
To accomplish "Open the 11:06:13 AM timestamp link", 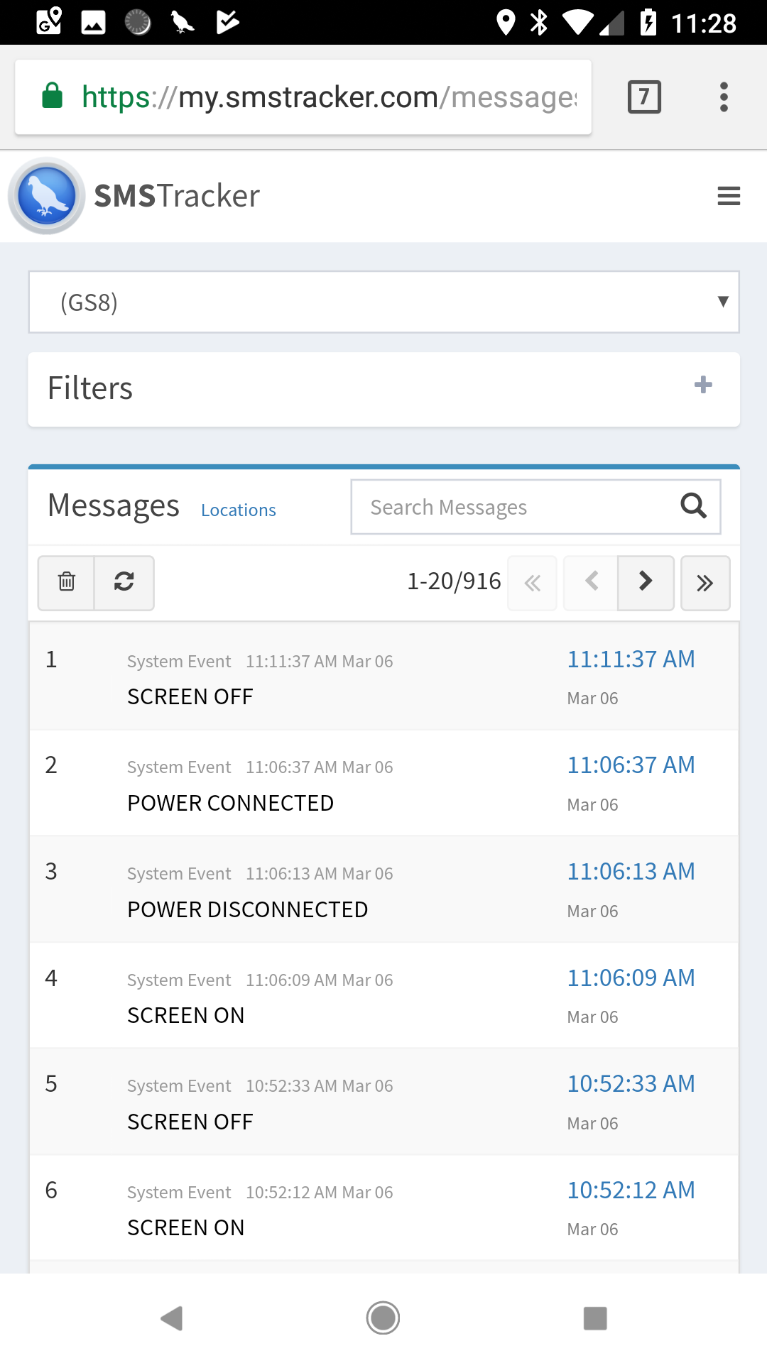I will click(631, 872).
